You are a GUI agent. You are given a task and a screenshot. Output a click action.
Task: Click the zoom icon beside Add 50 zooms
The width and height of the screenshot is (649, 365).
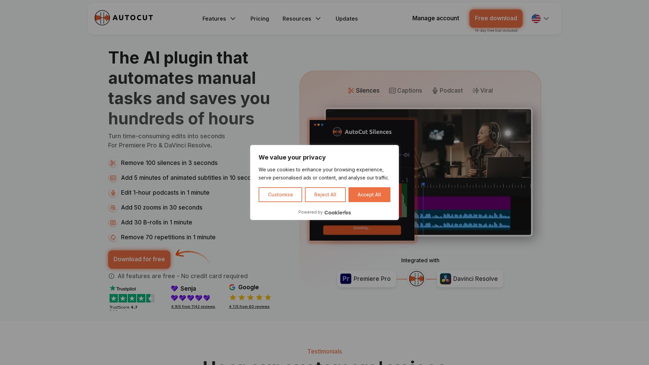pyautogui.click(x=113, y=208)
